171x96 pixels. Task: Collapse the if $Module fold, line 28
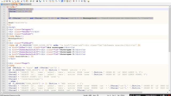coord(7,68)
